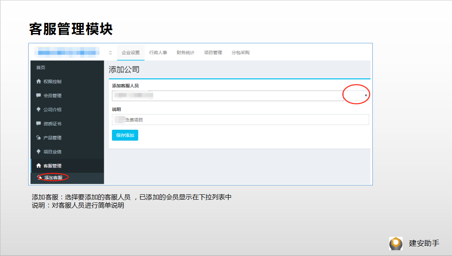
Task: Click the 添加公司 page heading
Action: pyautogui.click(x=124, y=69)
